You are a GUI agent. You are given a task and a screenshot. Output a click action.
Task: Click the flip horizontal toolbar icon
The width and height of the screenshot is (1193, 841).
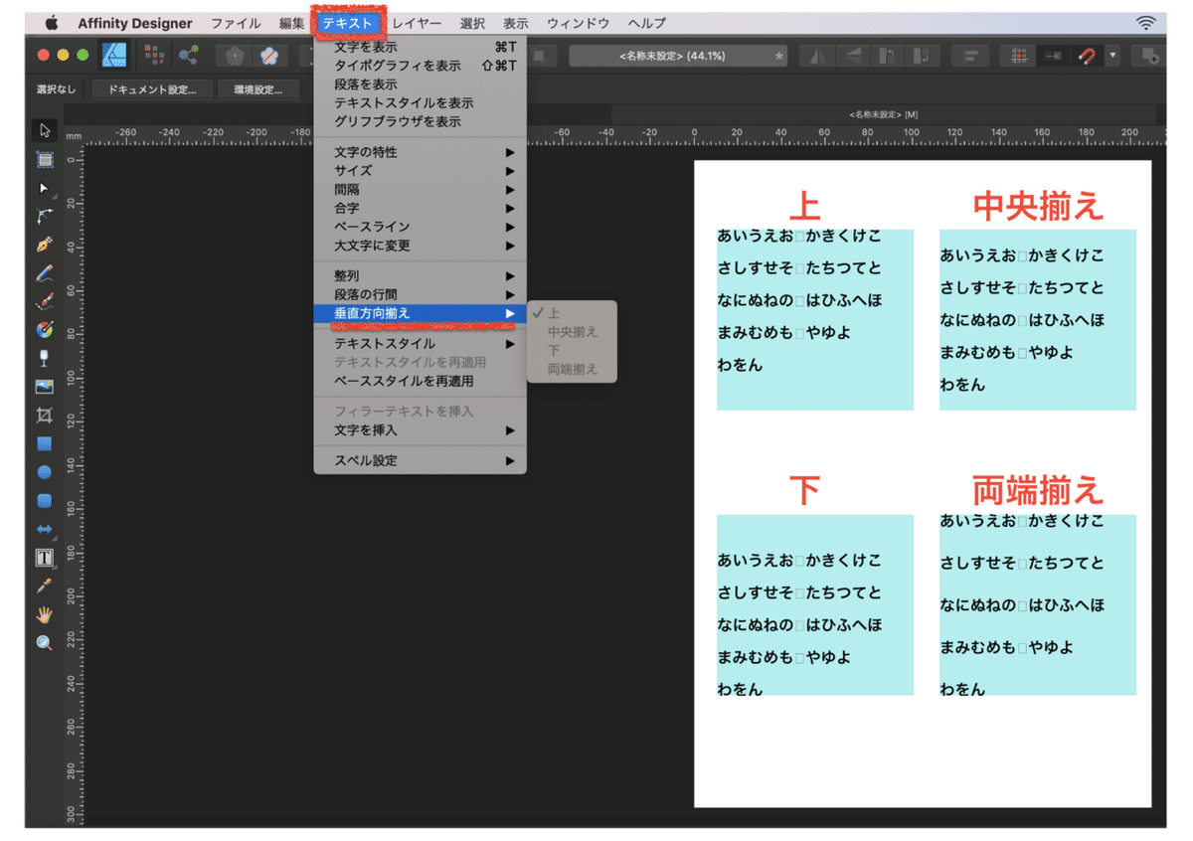point(817,57)
